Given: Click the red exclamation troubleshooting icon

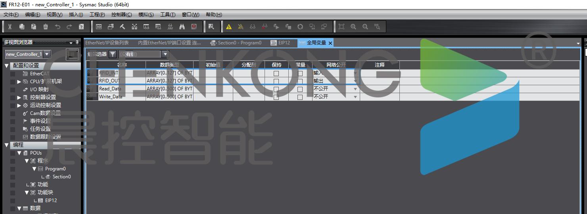Looking at the screenshot, I should click(194, 27).
